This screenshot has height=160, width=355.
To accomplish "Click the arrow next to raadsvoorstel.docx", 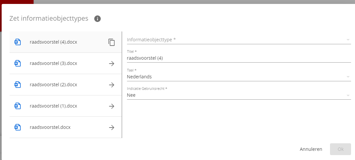I will 112,127.
